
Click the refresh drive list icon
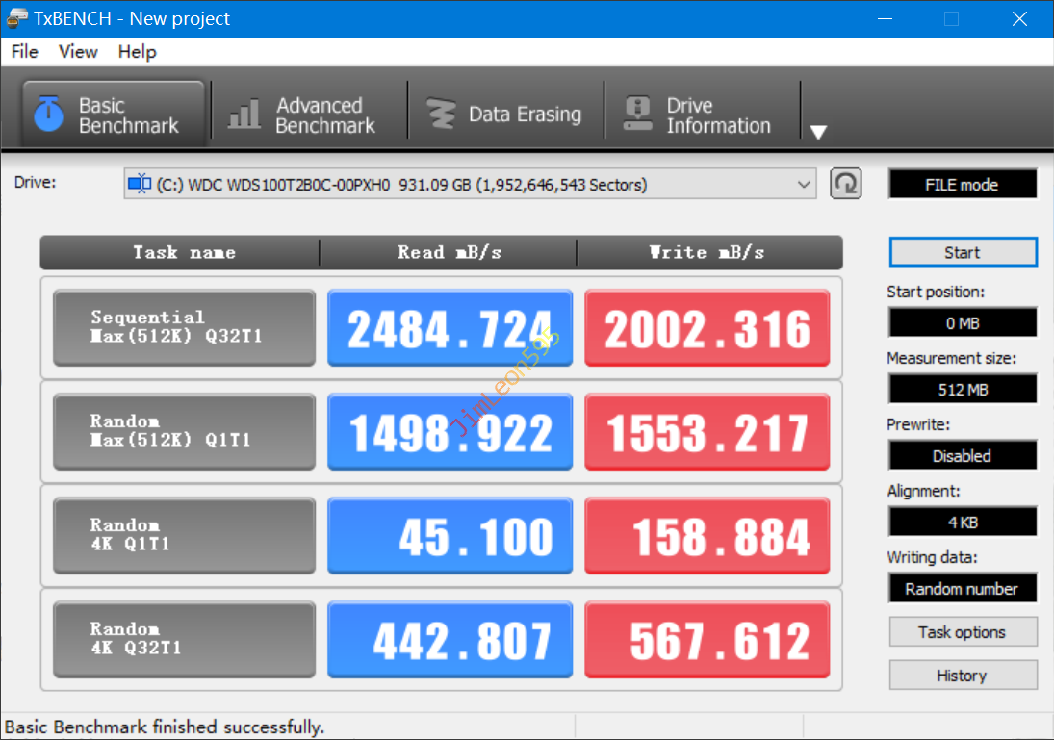coord(845,184)
